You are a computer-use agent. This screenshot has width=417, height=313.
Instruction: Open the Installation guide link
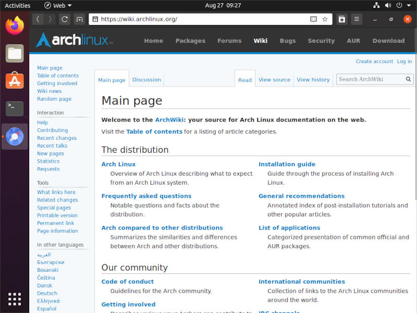pyautogui.click(x=287, y=164)
